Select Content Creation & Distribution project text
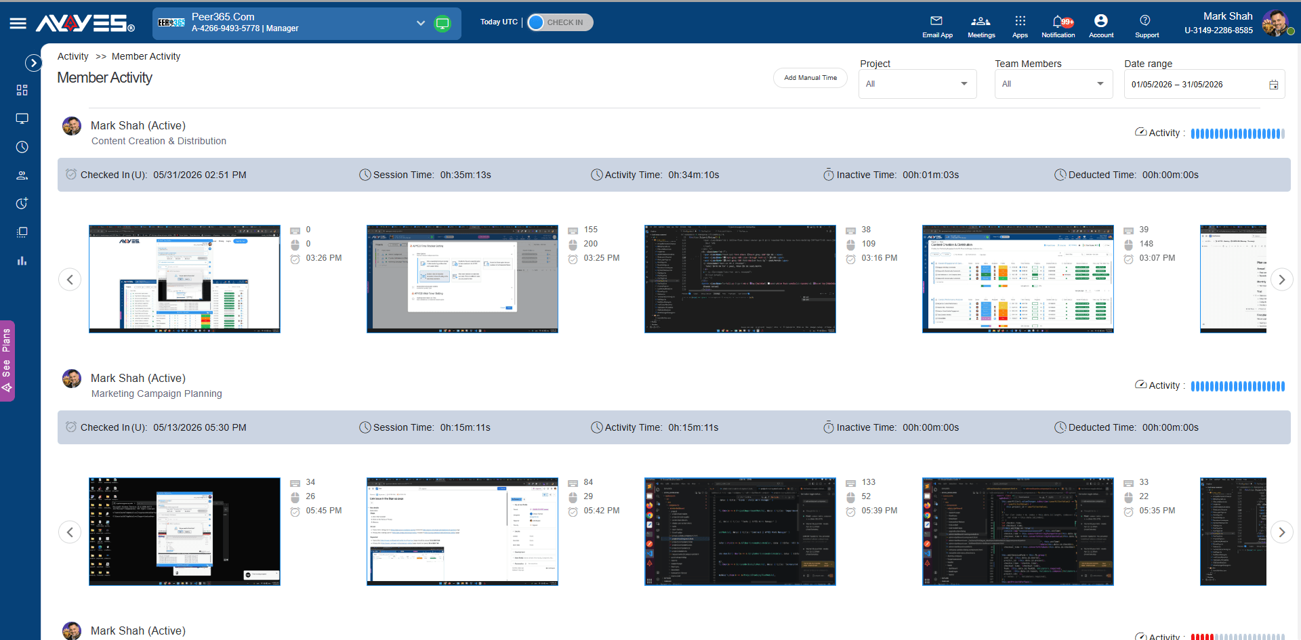The height and width of the screenshot is (640, 1301). point(159,141)
